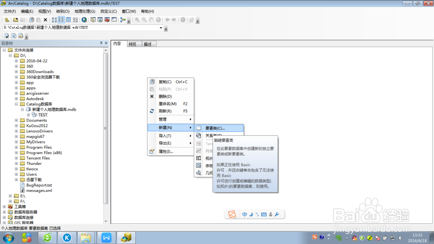Launch the ModelBuilder window icon
This screenshot has width=434, height=244.
pyautogui.click(x=123, y=20)
